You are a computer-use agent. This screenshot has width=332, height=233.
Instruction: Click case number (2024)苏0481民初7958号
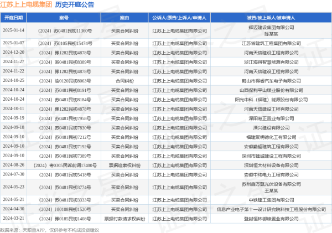tap(65, 118)
